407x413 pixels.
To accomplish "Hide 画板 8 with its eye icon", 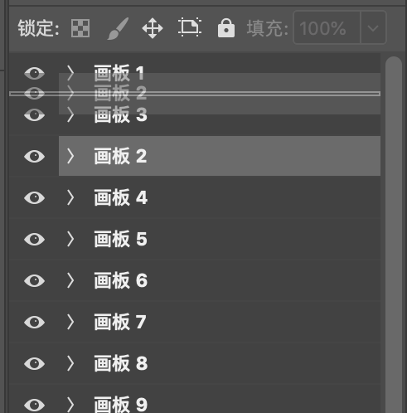I will pyautogui.click(x=34, y=363).
